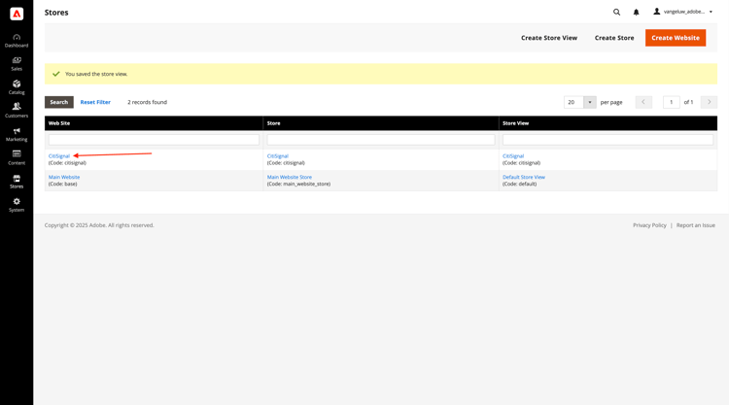Image resolution: width=729 pixels, height=405 pixels.
Task: Click the '(Code: main_website_store)' text
Action: (x=298, y=184)
